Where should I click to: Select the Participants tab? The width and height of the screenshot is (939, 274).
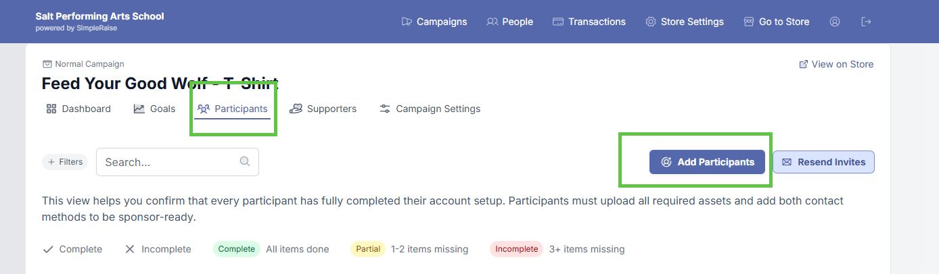coord(233,109)
